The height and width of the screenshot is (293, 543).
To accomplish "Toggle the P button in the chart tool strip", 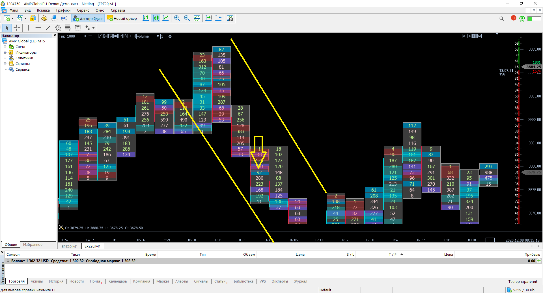I will (x=120, y=36).
